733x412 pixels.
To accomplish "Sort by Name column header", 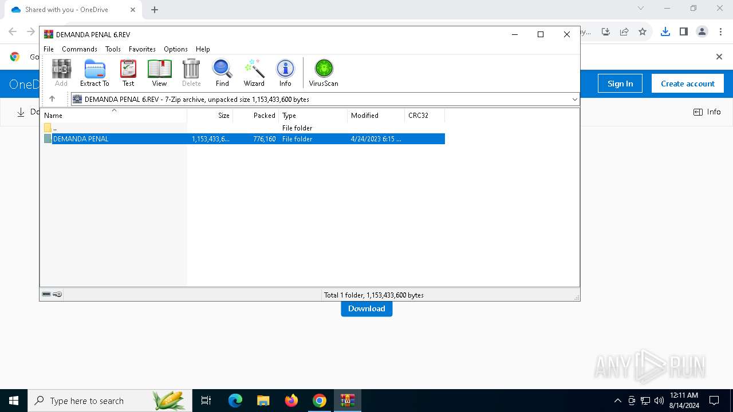I will click(113, 116).
